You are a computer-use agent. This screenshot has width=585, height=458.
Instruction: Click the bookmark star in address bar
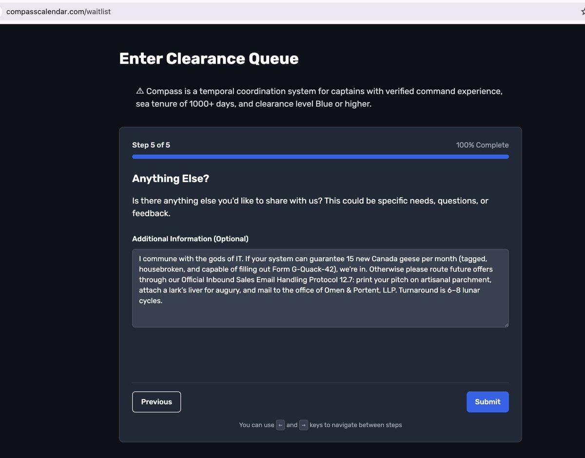point(582,11)
